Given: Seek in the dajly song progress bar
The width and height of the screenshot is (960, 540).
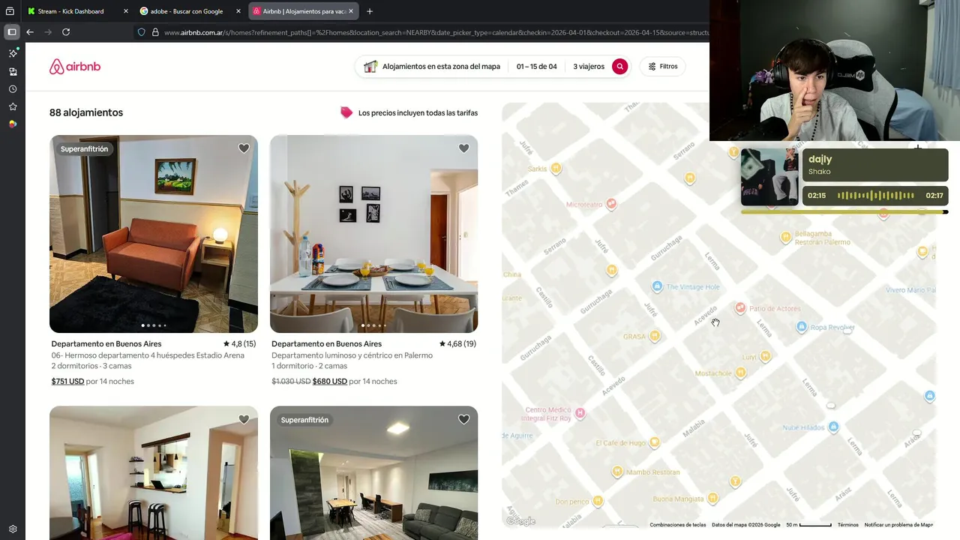Looking at the screenshot, I should [x=844, y=212].
